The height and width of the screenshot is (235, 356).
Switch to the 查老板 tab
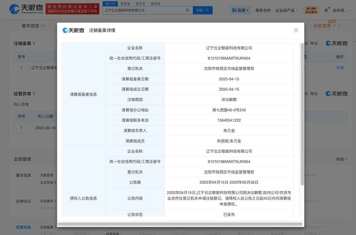[125, 4]
